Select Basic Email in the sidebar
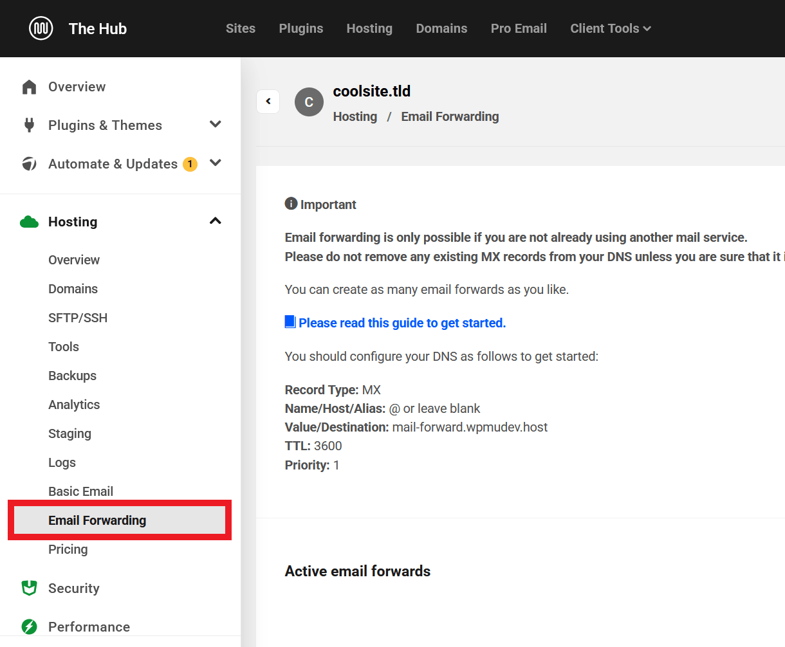This screenshot has height=647, width=785. 80,491
